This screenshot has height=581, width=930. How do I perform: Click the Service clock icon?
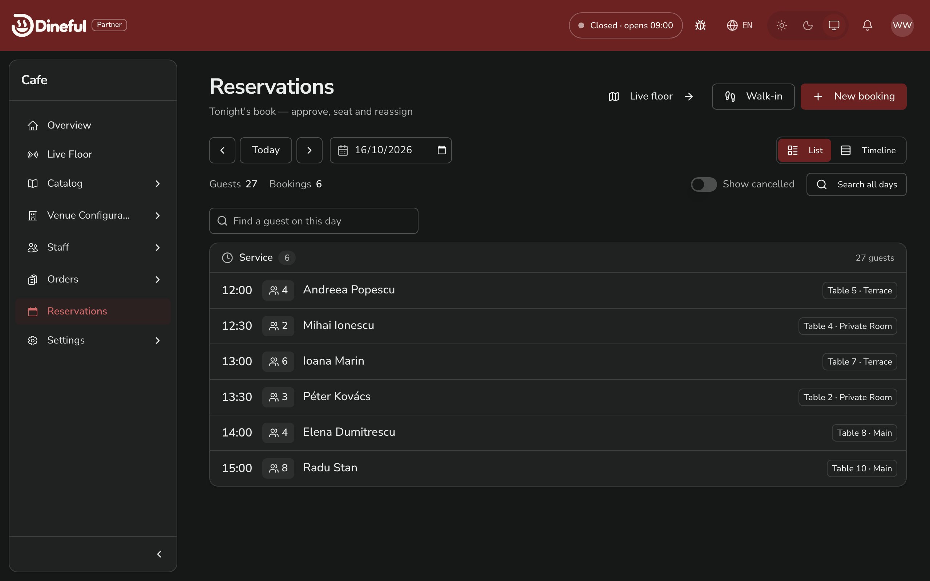(x=227, y=258)
